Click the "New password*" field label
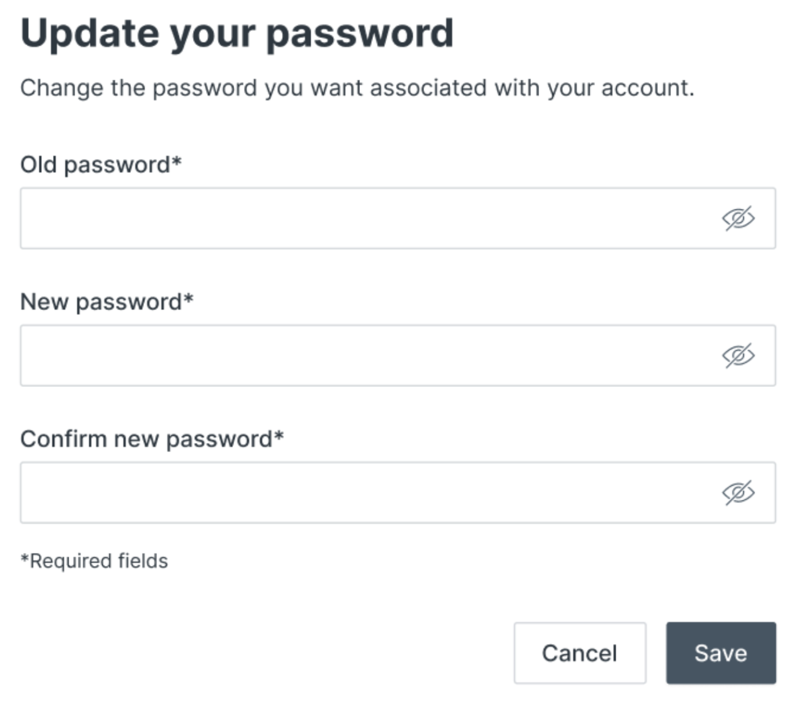 coord(107,302)
